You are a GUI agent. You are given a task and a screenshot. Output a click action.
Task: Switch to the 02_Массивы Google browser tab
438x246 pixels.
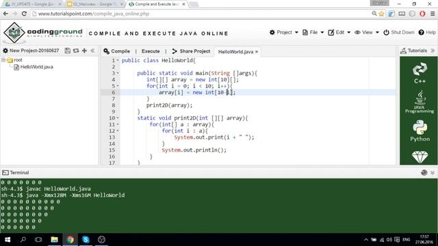(94, 4)
